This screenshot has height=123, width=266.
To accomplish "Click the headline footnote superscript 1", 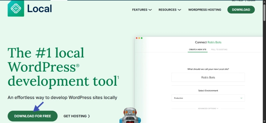I will [118, 78].
